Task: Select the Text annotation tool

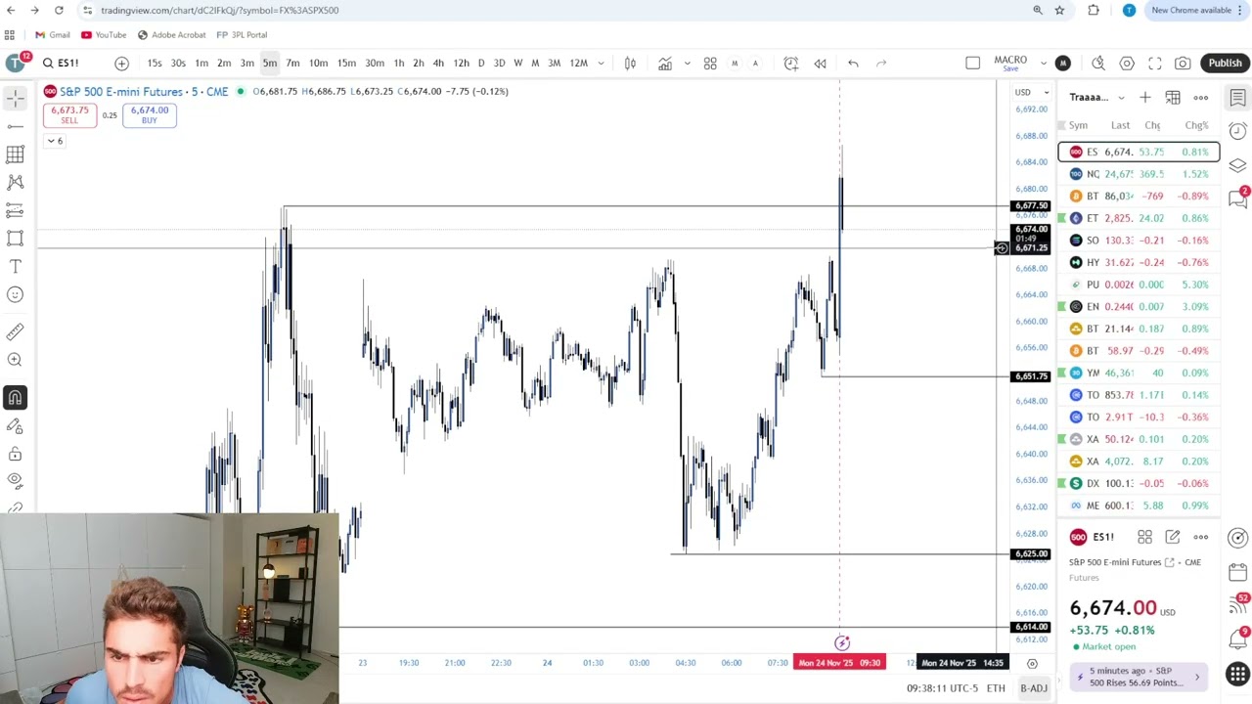Action: pyautogui.click(x=15, y=266)
